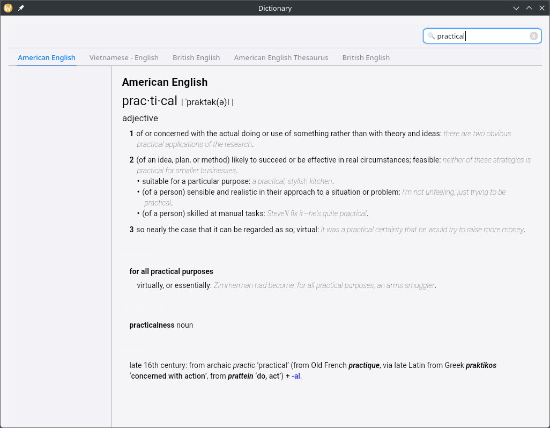
Task: Show the American English Thesaurus tab
Action: pos(281,57)
